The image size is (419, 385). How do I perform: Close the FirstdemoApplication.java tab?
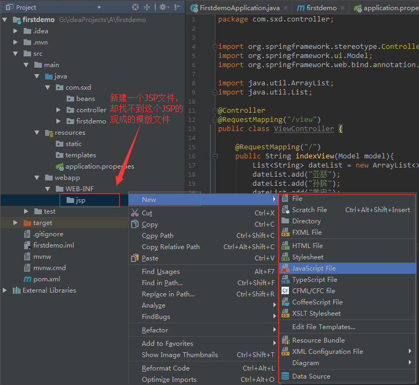coord(285,8)
